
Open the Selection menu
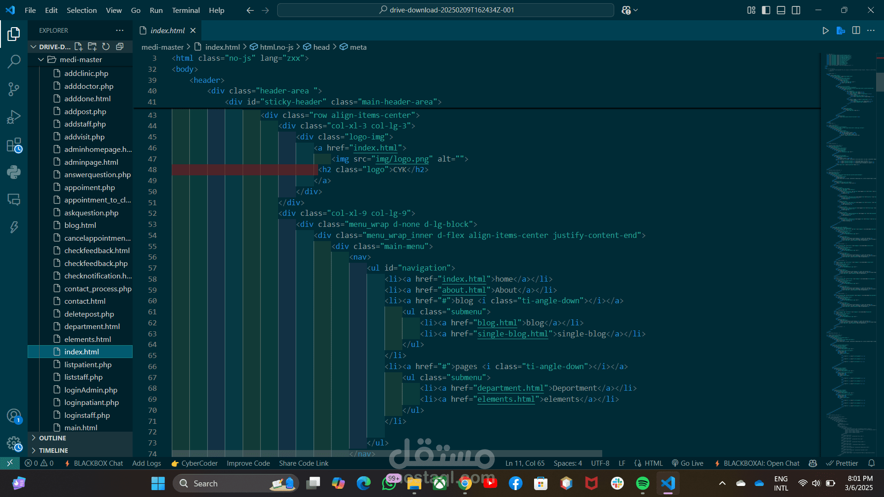click(x=81, y=10)
